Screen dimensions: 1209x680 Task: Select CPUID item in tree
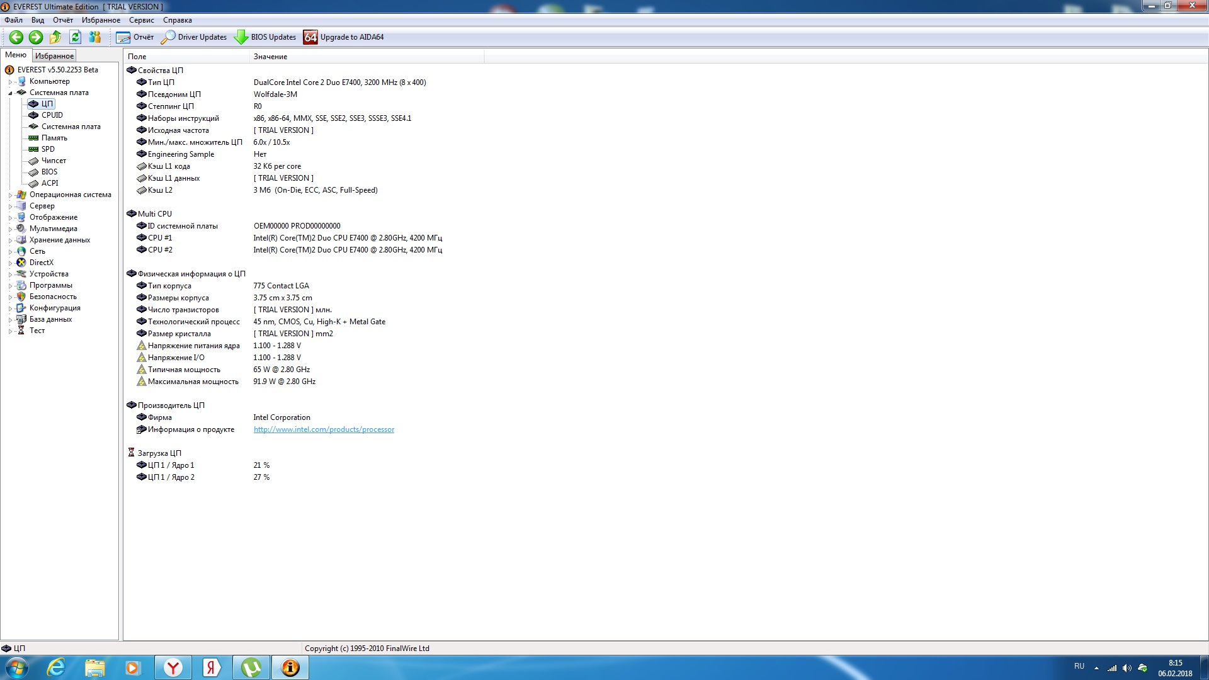(x=52, y=115)
